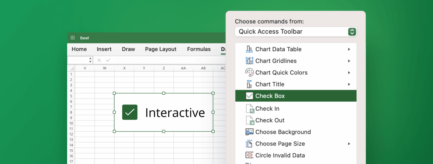Confirm entry with the formula bar checkmark
The image size is (433, 164).
pos(108,60)
